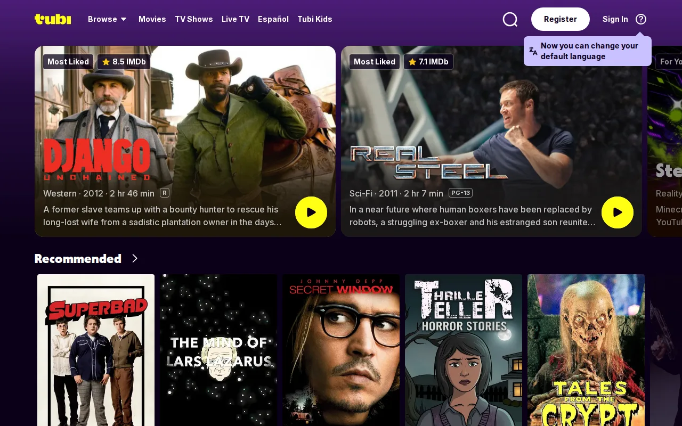This screenshot has height=426, width=682.
Task: Click the Most Liked badge on Real Steel
Action: (x=375, y=62)
